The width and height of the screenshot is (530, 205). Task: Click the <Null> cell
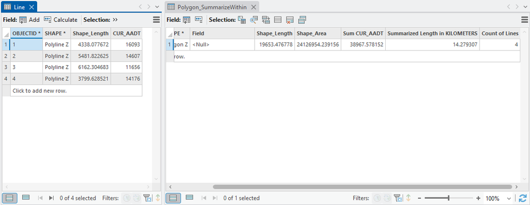[222, 44]
